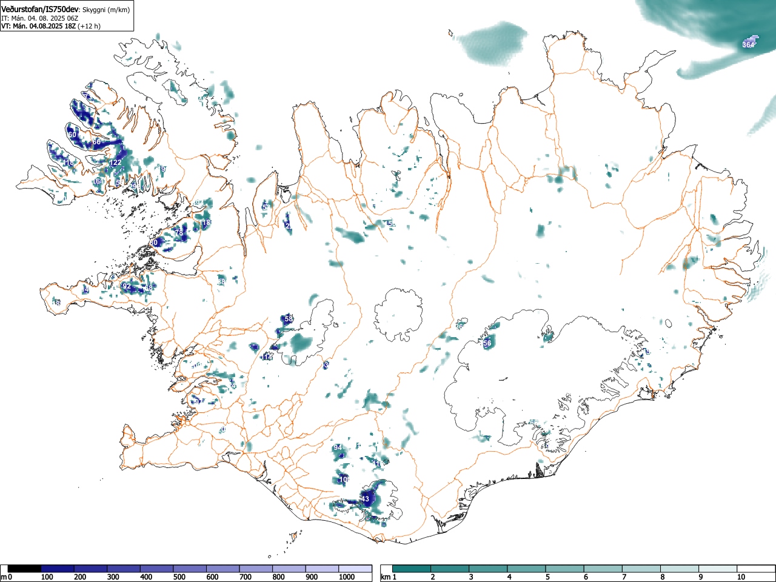Select the VT: Mán. 04.08.2025 18Z line

tap(38, 26)
